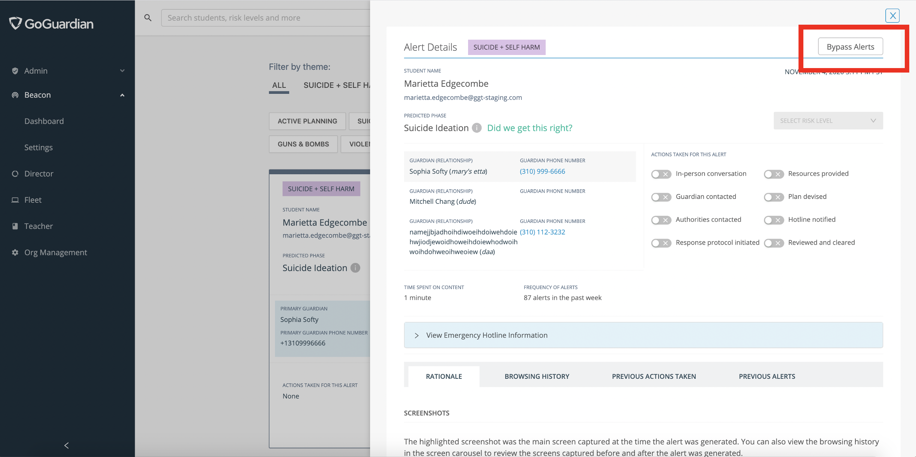
Task: Expand the Admin sidebar section
Action: click(x=67, y=71)
